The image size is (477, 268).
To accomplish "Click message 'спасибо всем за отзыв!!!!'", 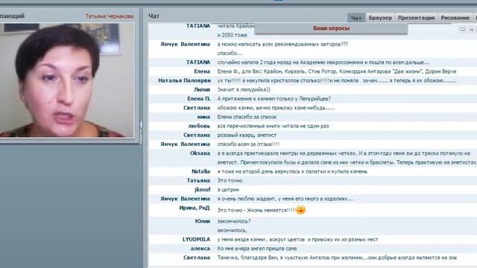I will point(248,144).
